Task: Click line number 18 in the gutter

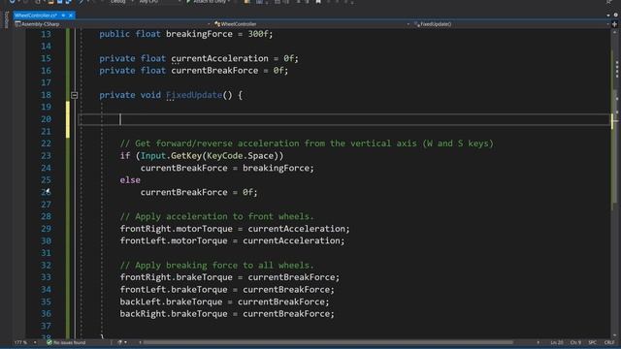Action: 46,95
